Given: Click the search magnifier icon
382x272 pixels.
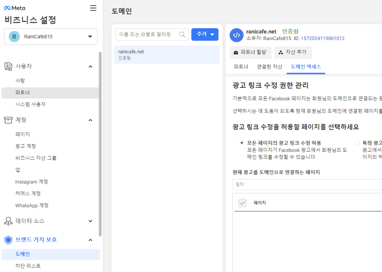Looking at the screenshot, I should coord(182,34).
